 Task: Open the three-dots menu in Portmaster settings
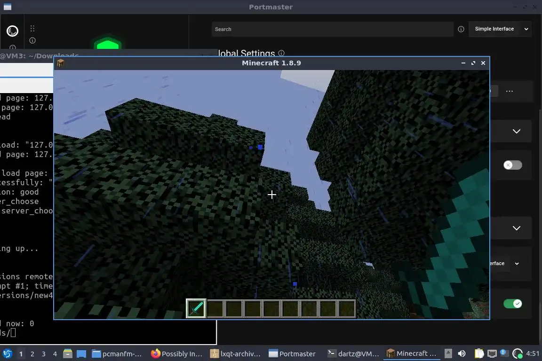click(510, 91)
